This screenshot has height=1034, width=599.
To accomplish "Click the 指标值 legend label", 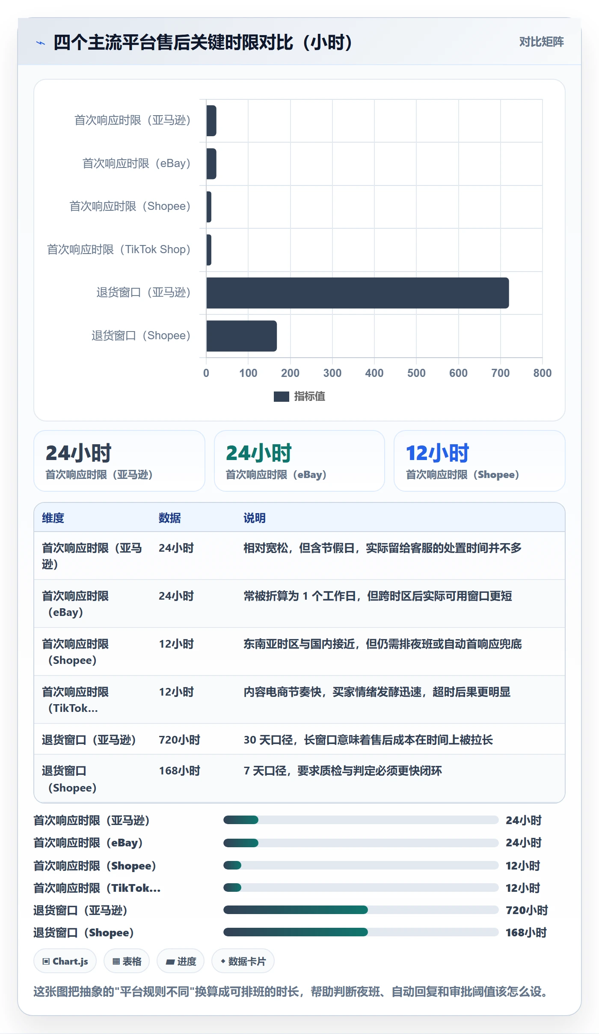I will coord(309,397).
